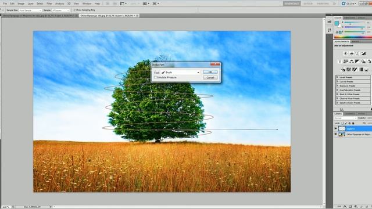Toggle lock transparent pixels in Layers panel
372x209 pixels.
pos(342,123)
